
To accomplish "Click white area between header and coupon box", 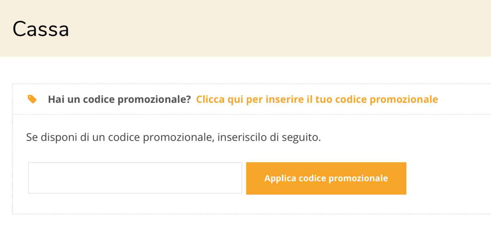I will [245, 70].
